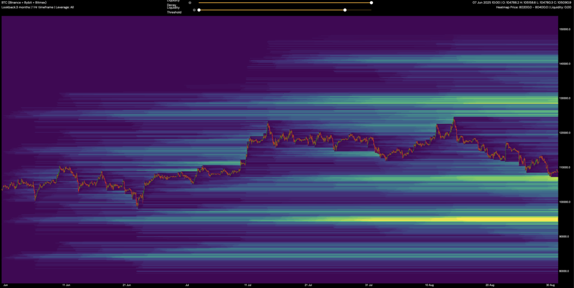574x288 pixels.
Task: Click the 90000.0 price axis label
Action: 564,237
